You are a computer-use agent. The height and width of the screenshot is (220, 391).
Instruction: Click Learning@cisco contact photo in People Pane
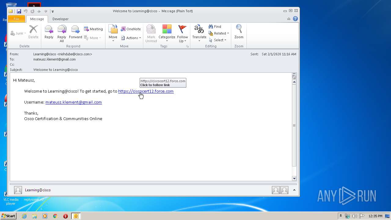click(18, 190)
